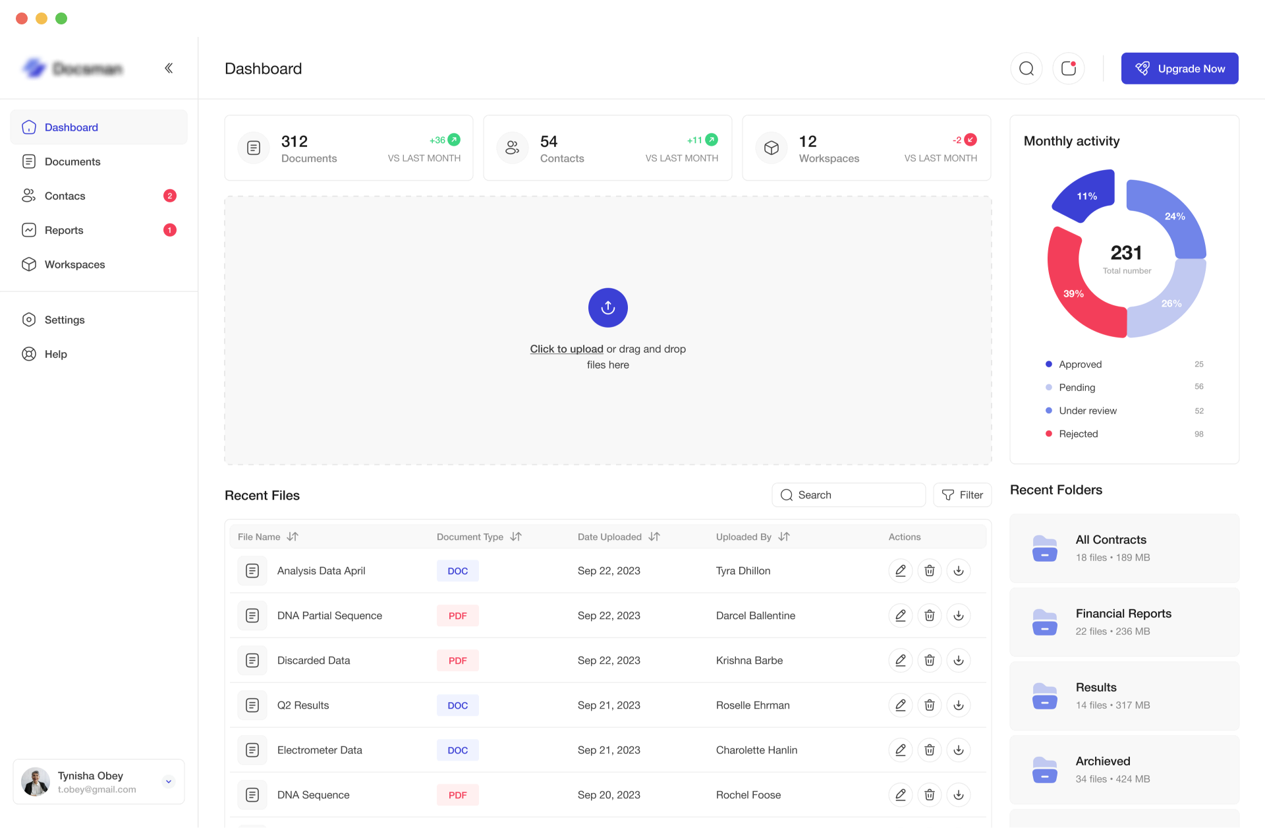Expand the Tynisha Obey account dropdown
Viewport: 1265px width, 828px height.
pos(169,782)
